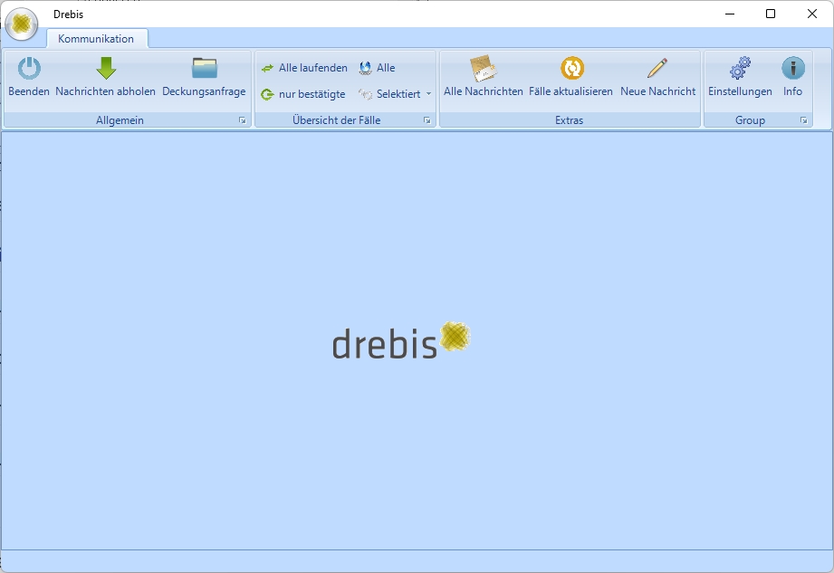Open Alle Nachrichten envelope icon

(483, 69)
